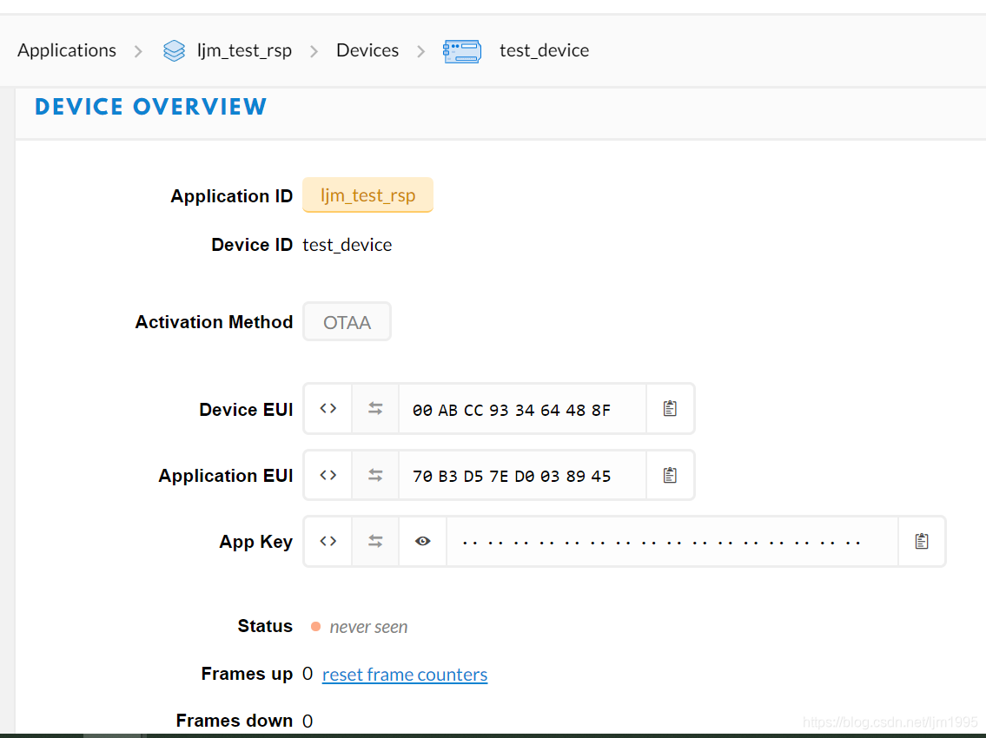
Task: Click the chevron after Applications breadcrumb
Action: point(138,51)
